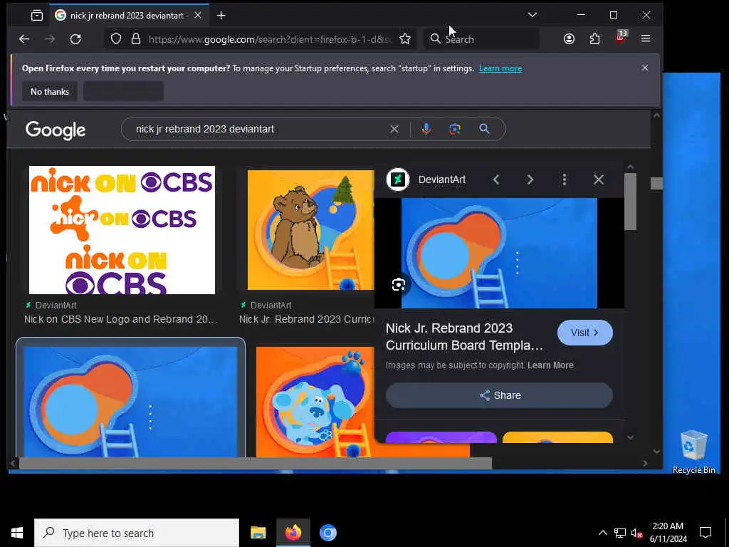Submit search with magnifier icon
Screen dimensions: 729x547
tap(484, 129)
